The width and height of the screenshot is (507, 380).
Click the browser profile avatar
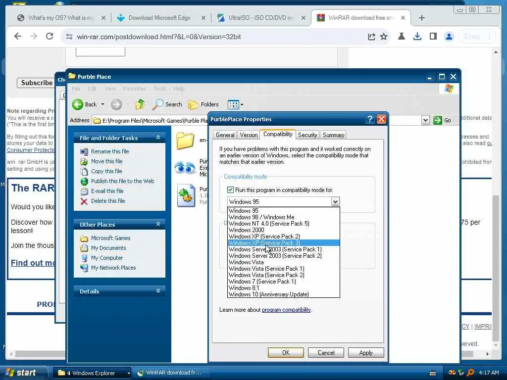pos(449,37)
